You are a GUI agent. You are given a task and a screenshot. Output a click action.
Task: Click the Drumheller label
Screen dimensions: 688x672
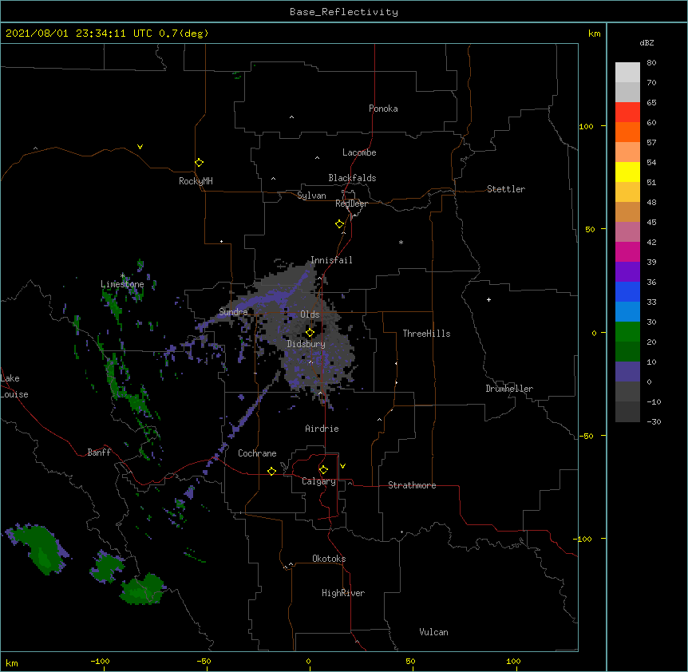click(x=509, y=389)
